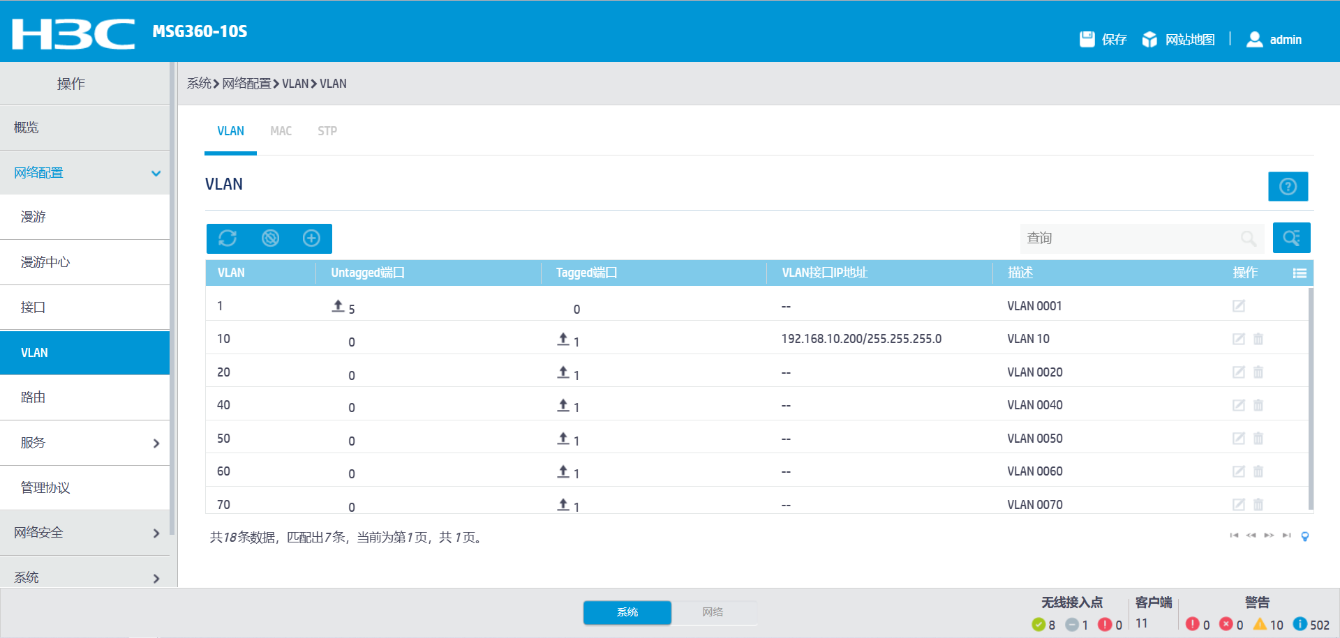Click the save icon in header
This screenshot has width=1340, height=638.
[x=1087, y=39]
